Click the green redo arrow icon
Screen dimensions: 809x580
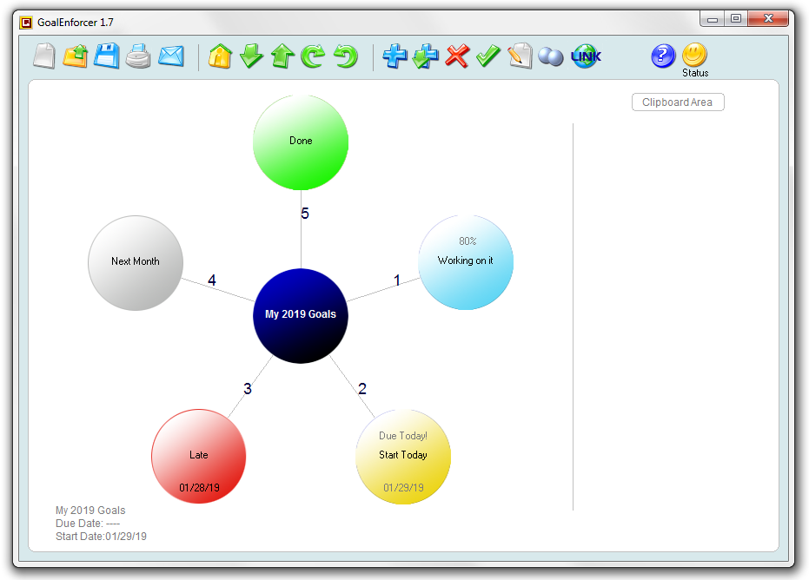point(314,56)
